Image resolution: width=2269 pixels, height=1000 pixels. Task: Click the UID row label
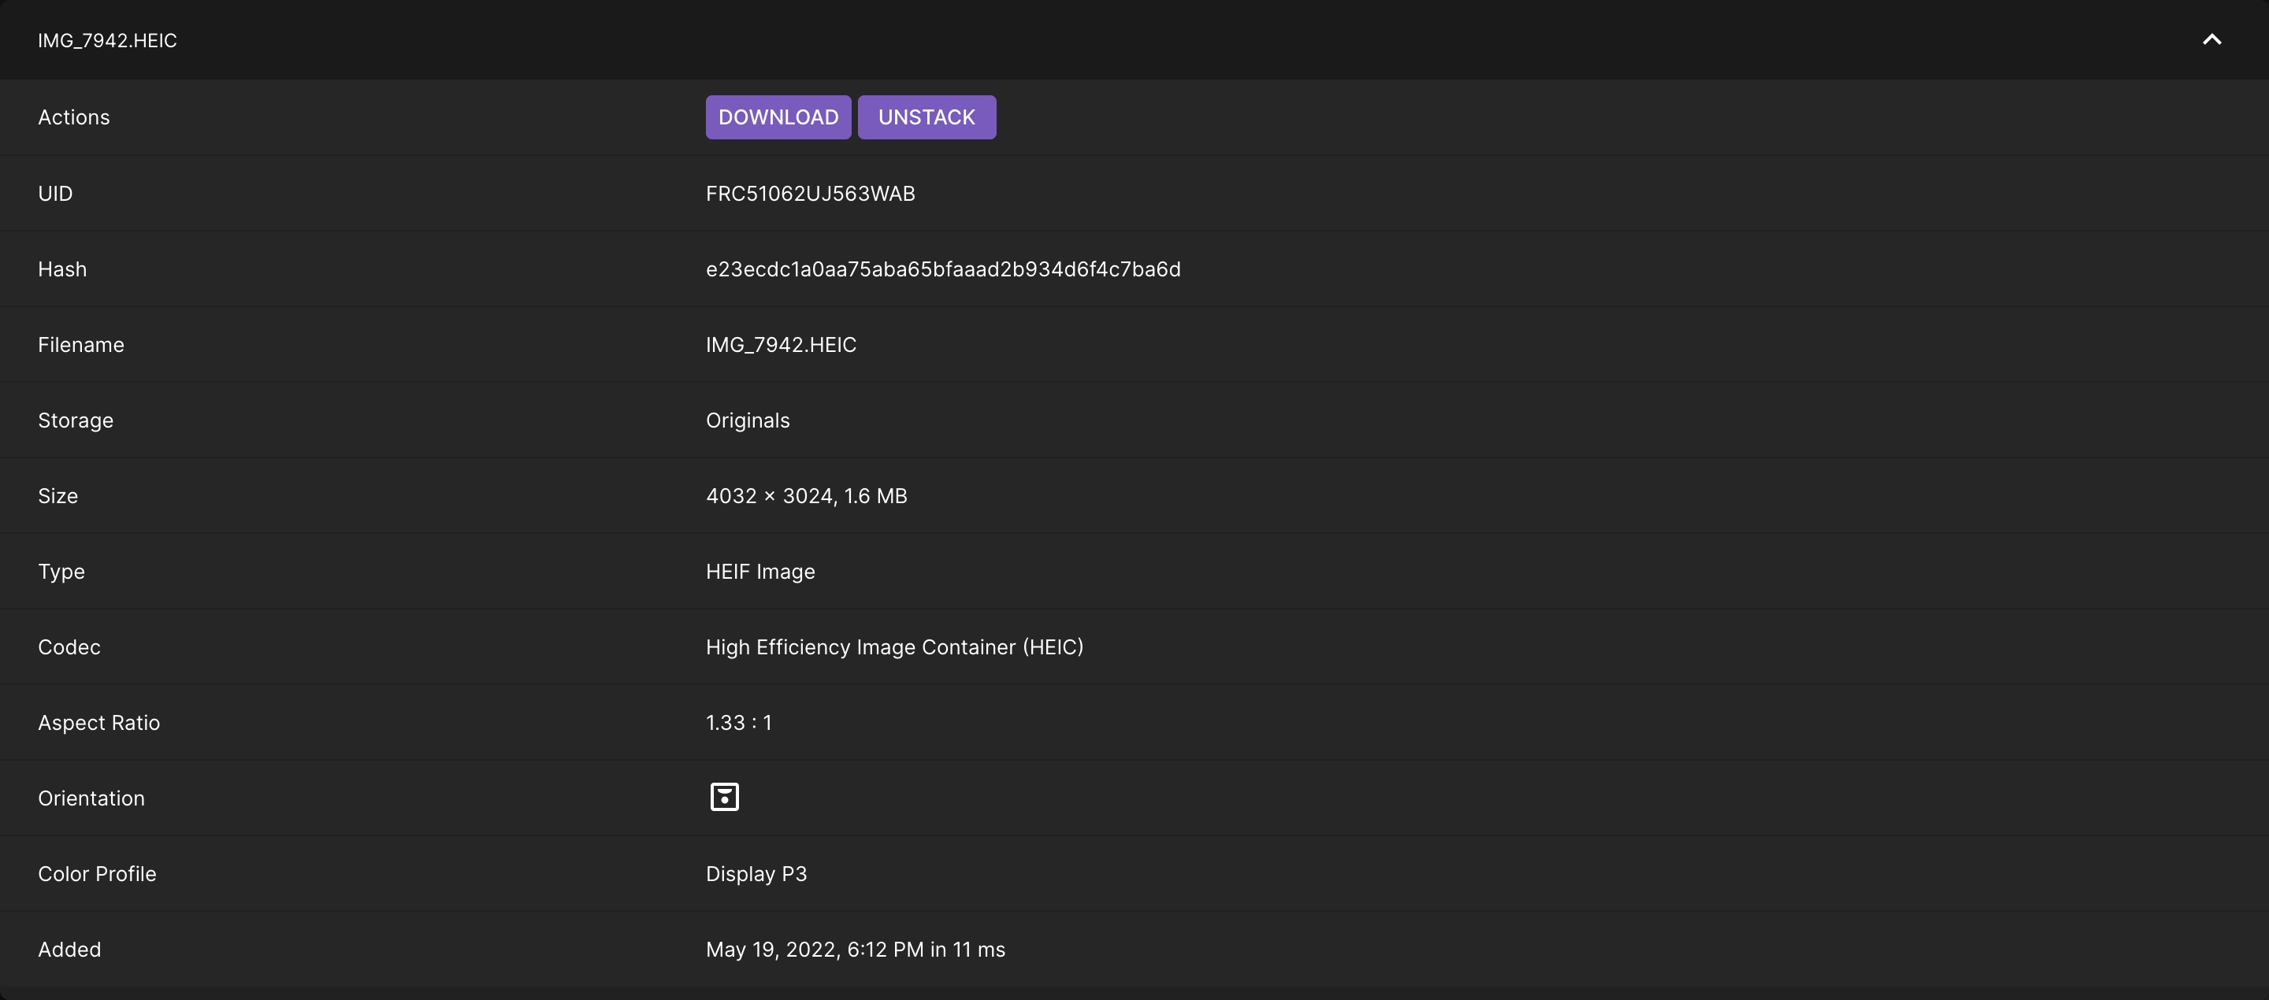click(x=55, y=194)
